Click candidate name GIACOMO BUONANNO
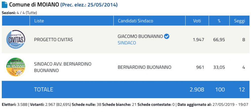Image resolution: width=251 pixels, height=112 pixels. 140,36
